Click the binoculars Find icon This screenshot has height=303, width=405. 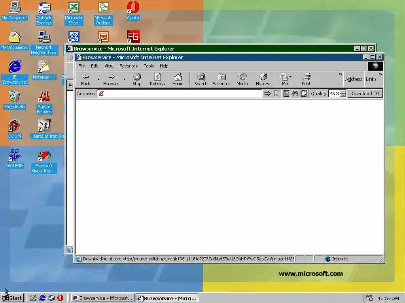click(x=295, y=94)
